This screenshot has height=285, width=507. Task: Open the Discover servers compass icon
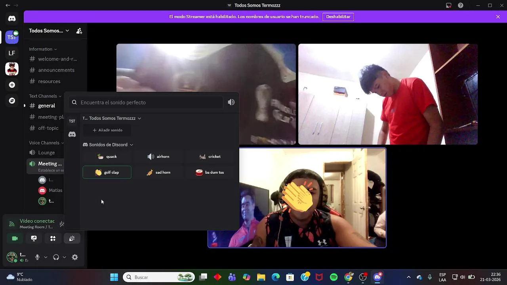[12, 101]
